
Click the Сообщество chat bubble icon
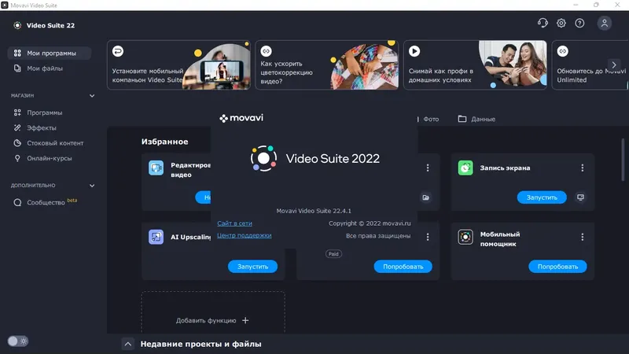pos(17,202)
